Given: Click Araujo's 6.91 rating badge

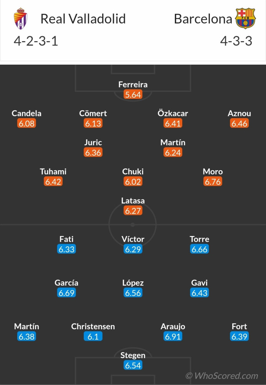Looking at the screenshot, I should [173, 336].
